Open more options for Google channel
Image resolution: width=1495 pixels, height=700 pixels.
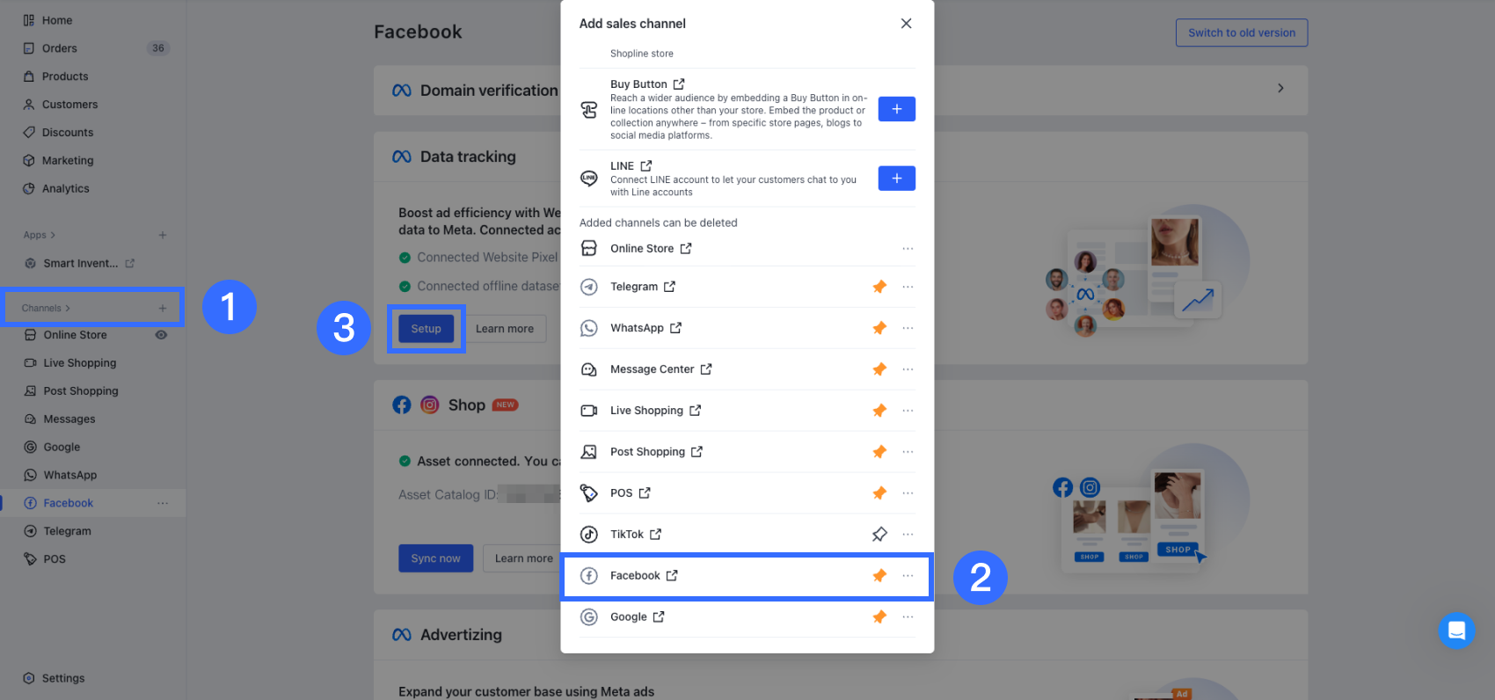click(x=908, y=616)
